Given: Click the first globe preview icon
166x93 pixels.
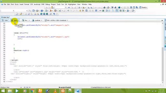Looking at the screenshot, I should (x=41, y=14).
